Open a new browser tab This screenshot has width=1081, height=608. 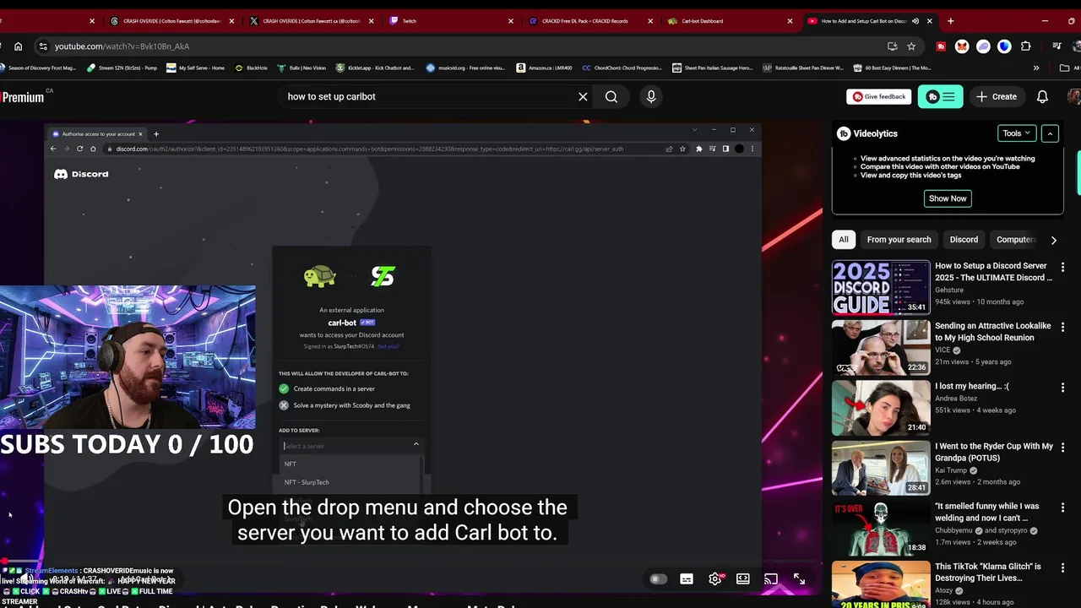click(950, 21)
